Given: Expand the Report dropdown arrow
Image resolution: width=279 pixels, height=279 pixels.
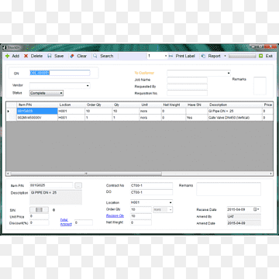Looking at the screenshot, I should (x=225, y=56).
